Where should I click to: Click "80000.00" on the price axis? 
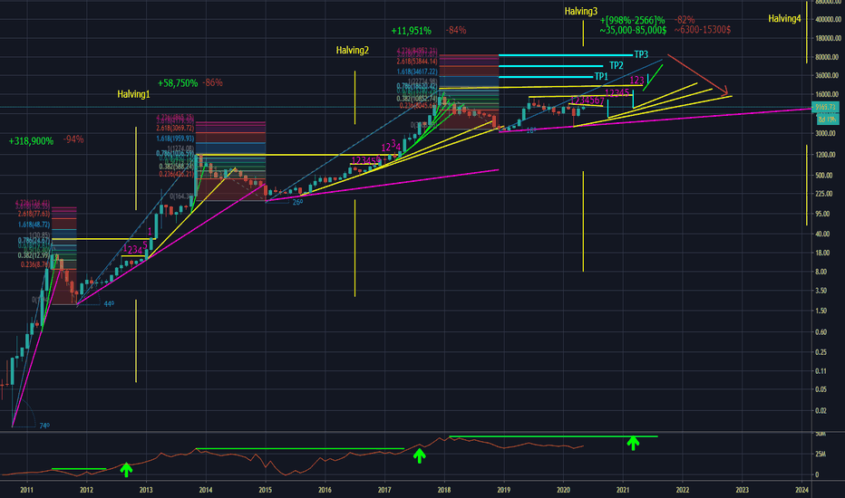pyautogui.click(x=827, y=57)
